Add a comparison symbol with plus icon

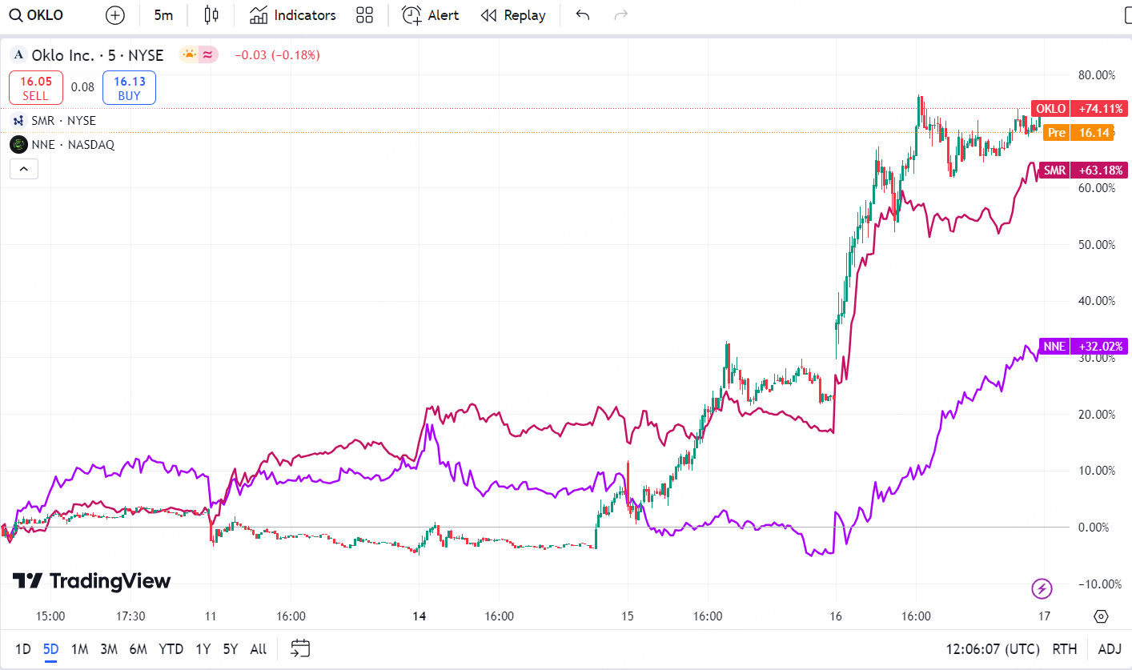[115, 15]
